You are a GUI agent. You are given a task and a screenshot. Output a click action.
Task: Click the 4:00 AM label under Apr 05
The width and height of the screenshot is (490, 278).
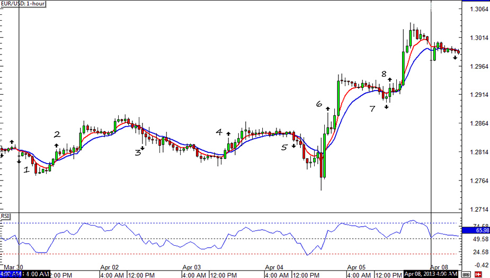pos(359,275)
